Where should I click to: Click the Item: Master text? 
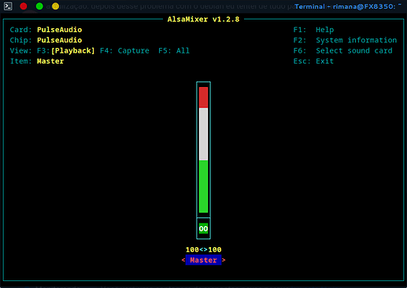[37, 61]
